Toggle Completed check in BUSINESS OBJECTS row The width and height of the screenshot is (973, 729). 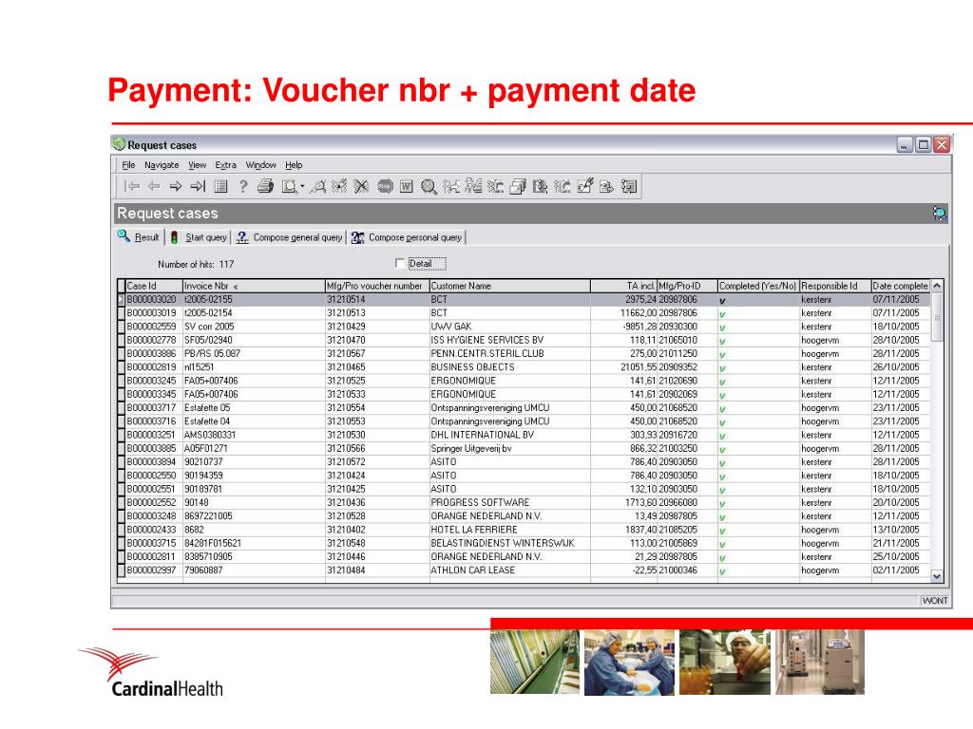coord(722,368)
